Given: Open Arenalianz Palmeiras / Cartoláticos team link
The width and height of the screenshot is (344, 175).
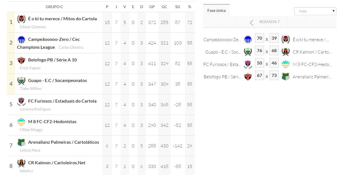Looking at the screenshot, I should coord(64,142).
